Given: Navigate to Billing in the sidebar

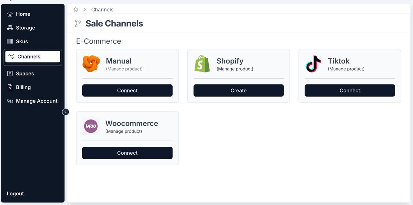Looking at the screenshot, I should (33, 87).
